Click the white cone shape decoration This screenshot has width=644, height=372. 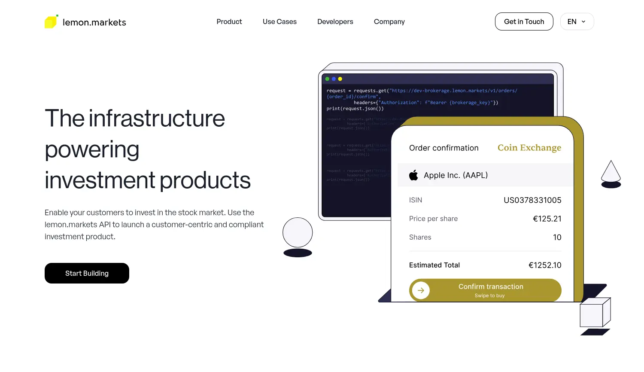tap(611, 172)
